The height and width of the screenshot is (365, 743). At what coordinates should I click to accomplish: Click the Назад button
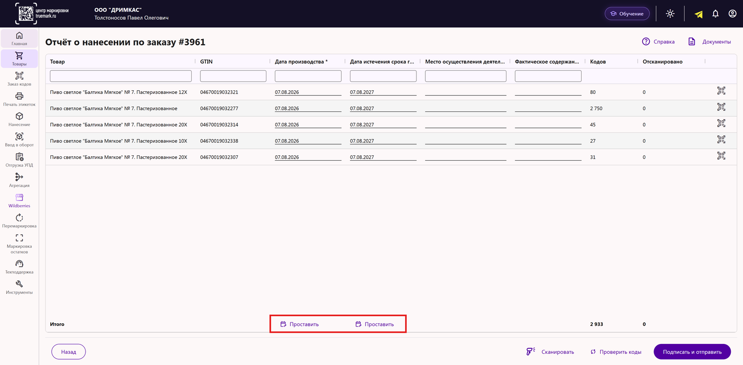pyautogui.click(x=68, y=352)
